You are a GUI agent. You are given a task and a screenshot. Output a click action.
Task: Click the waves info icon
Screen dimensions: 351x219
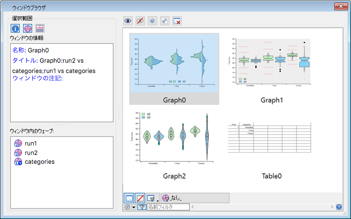(28, 29)
